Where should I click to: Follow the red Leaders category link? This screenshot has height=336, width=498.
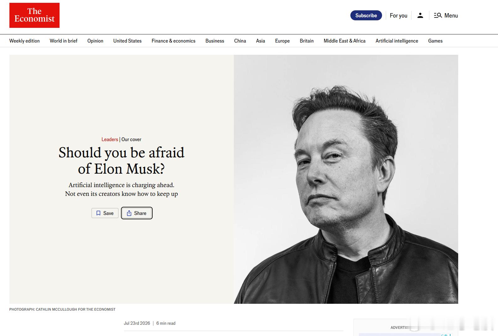point(110,139)
